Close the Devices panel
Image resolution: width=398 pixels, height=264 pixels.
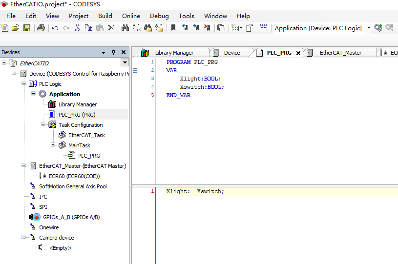click(124, 52)
